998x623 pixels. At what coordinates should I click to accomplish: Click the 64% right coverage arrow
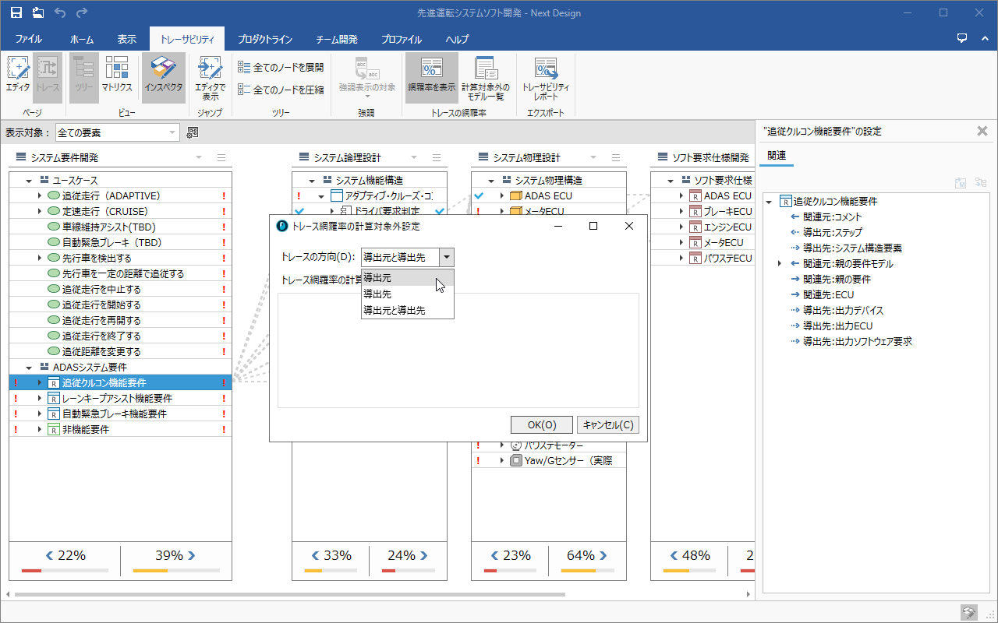click(604, 556)
